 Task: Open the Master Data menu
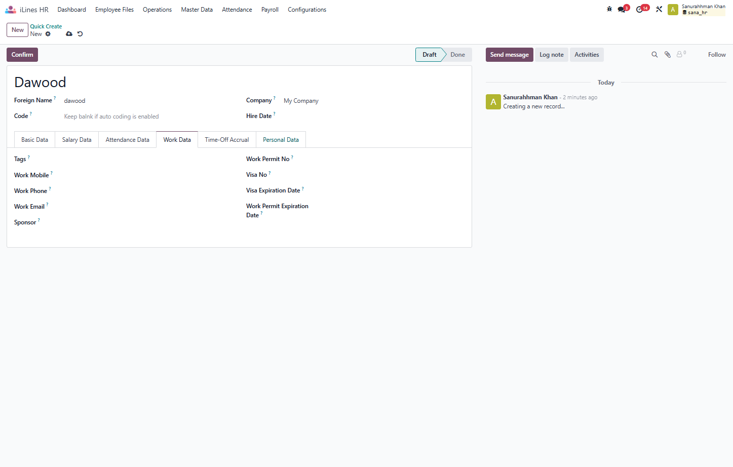[x=197, y=10]
